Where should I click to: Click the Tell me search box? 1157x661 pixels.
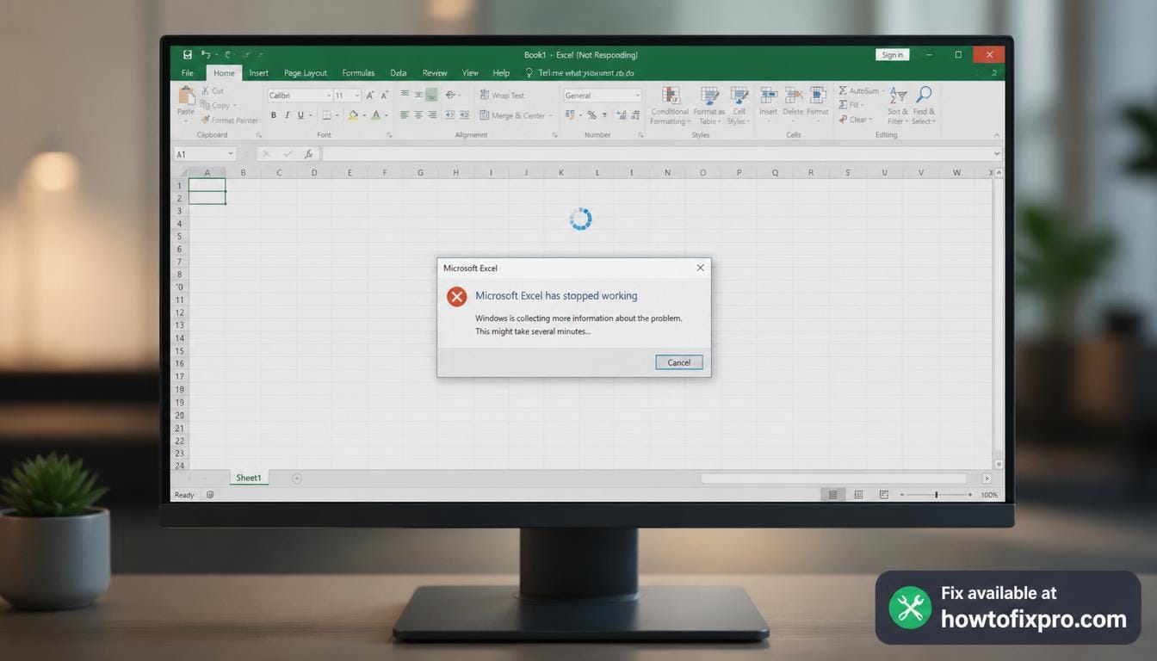[x=580, y=73]
